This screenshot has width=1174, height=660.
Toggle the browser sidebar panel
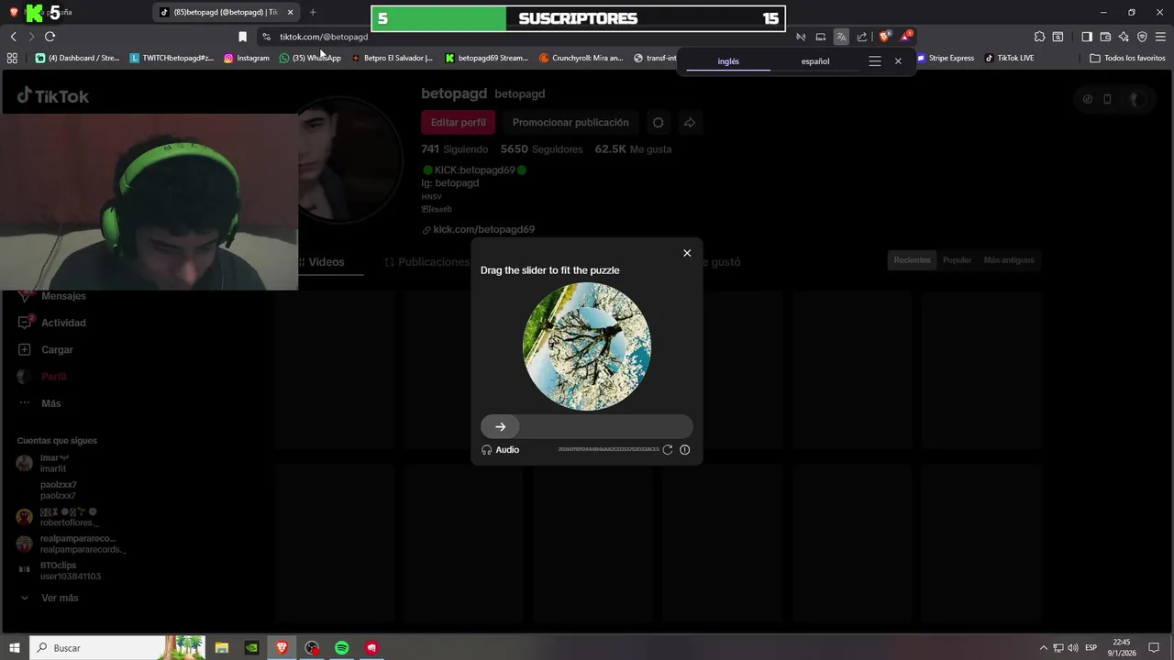pyautogui.click(x=1087, y=37)
